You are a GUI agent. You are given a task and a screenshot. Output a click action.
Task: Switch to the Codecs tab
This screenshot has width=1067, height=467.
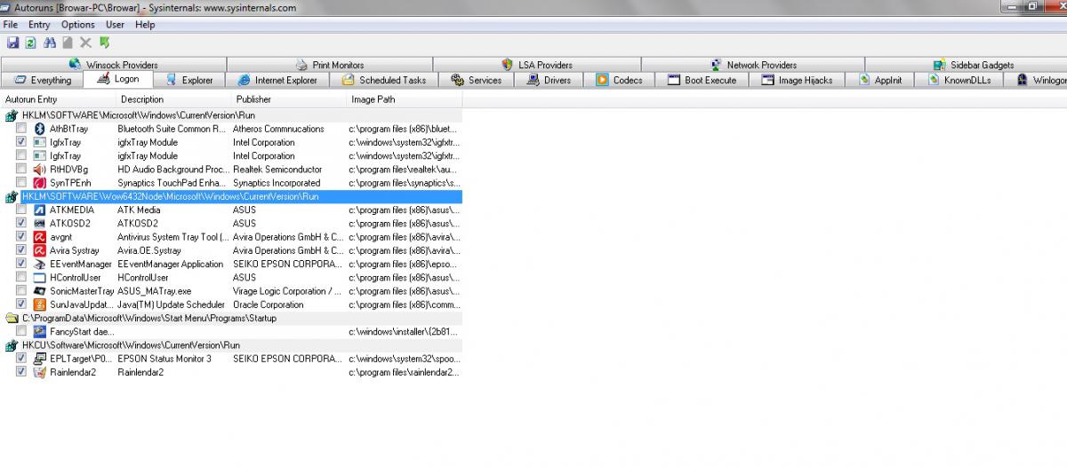point(620,80)
